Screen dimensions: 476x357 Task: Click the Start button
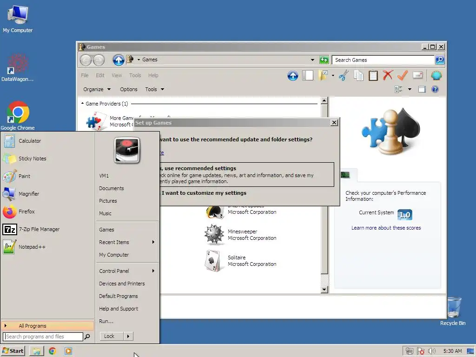click(13, 351)
